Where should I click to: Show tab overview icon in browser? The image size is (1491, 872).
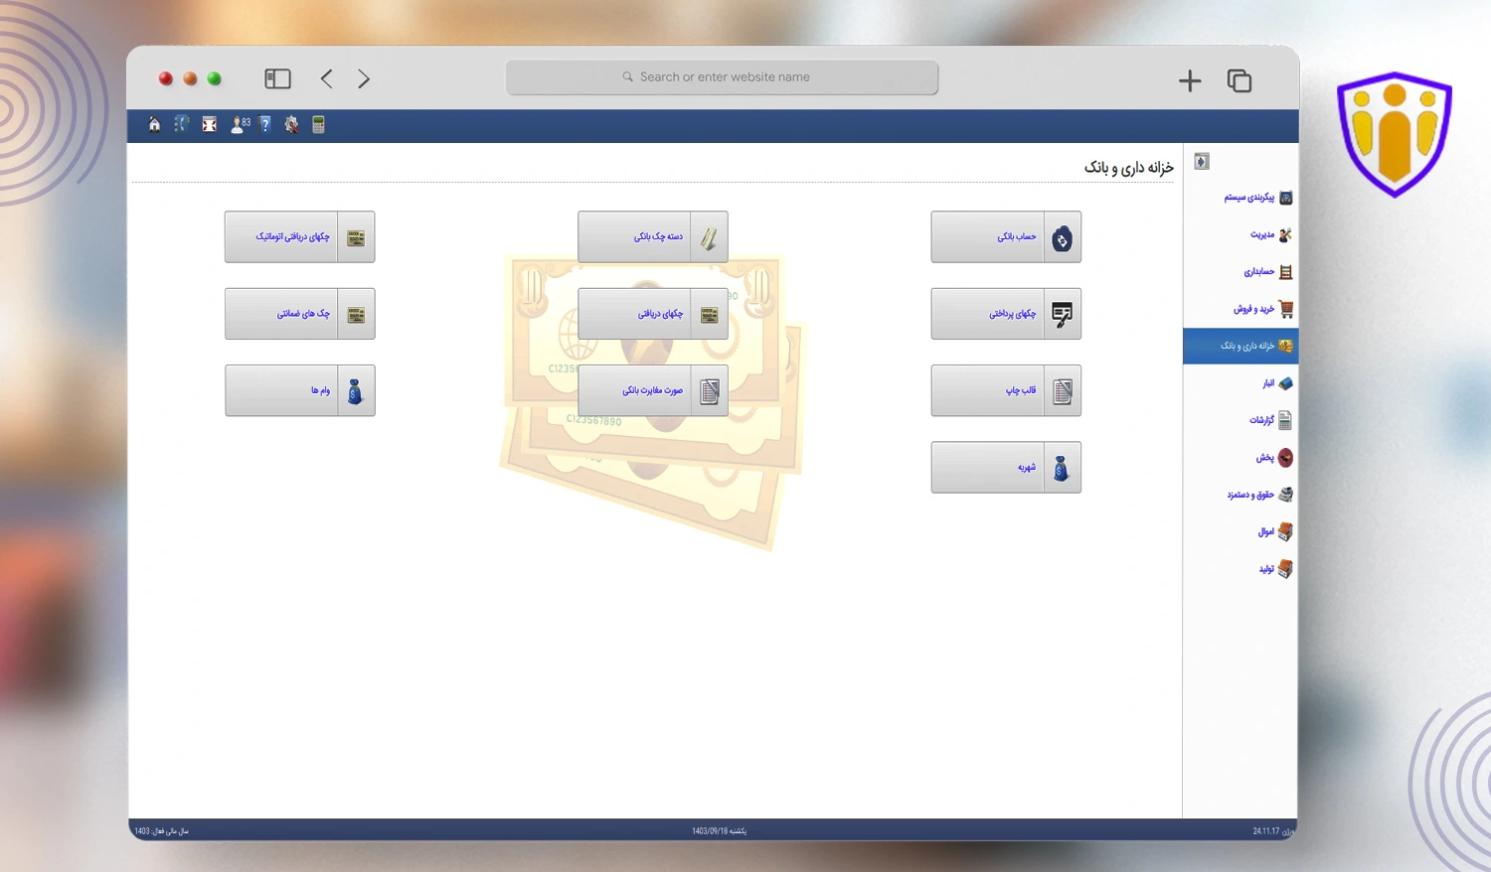pyautogui.click(x=1240, y=80)
